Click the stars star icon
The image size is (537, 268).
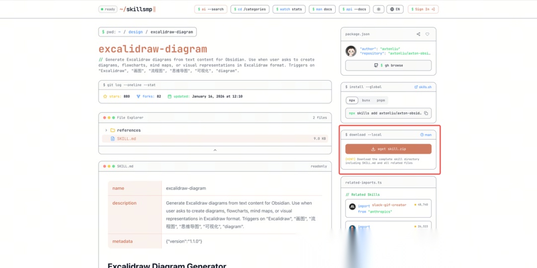pos(105,96)
